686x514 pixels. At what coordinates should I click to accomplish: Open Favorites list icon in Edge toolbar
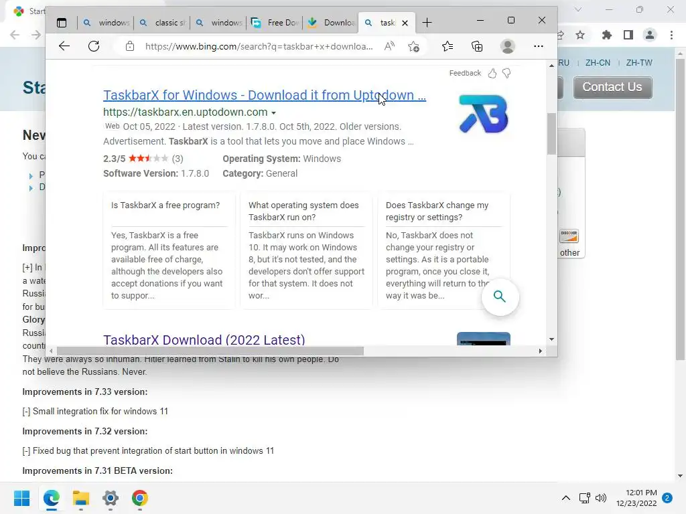(x=447, y=46)
